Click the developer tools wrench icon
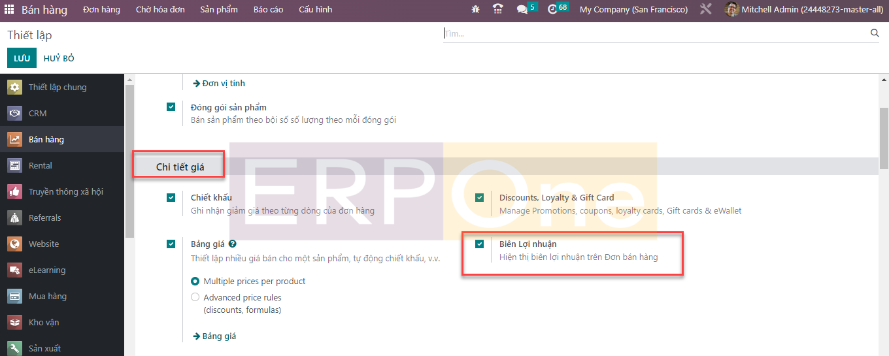889x356 pixels. point(705,10)
